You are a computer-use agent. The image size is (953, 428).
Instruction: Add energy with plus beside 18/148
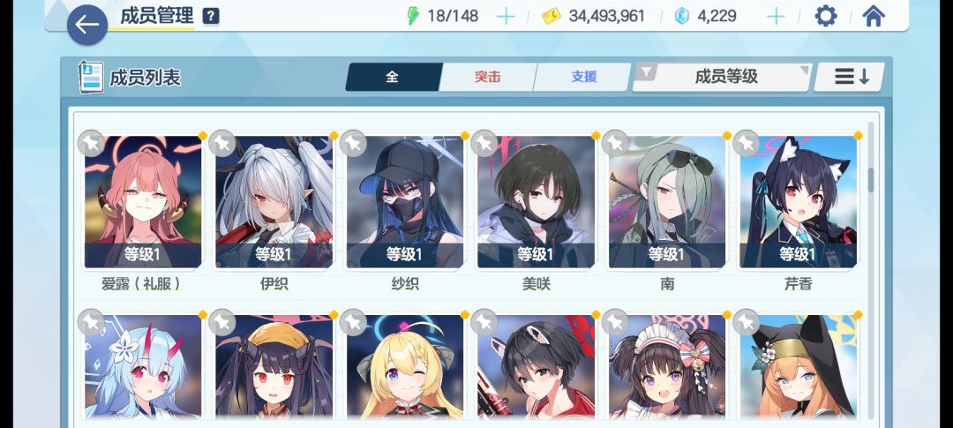(505, 17)
